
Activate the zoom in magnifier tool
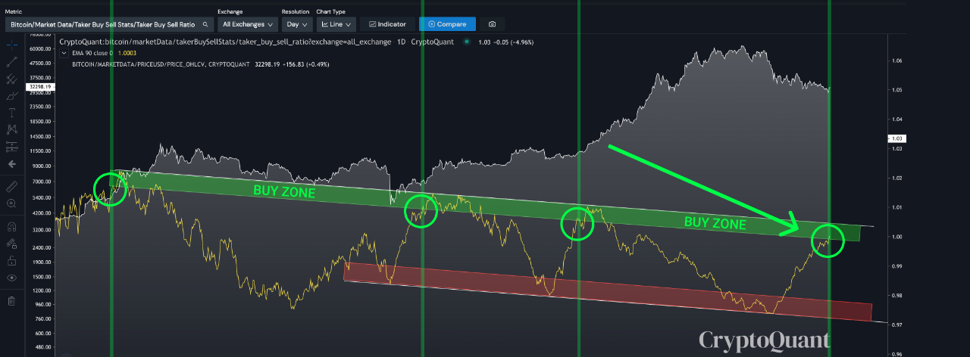click(x=11, y=203)
